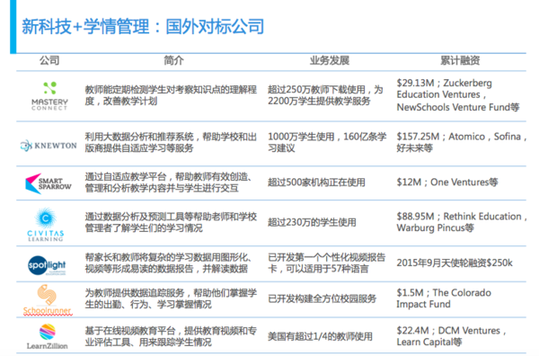
Task: Select Knewton description 利用大数据分析和推荐系统
Action: (171, 142)
